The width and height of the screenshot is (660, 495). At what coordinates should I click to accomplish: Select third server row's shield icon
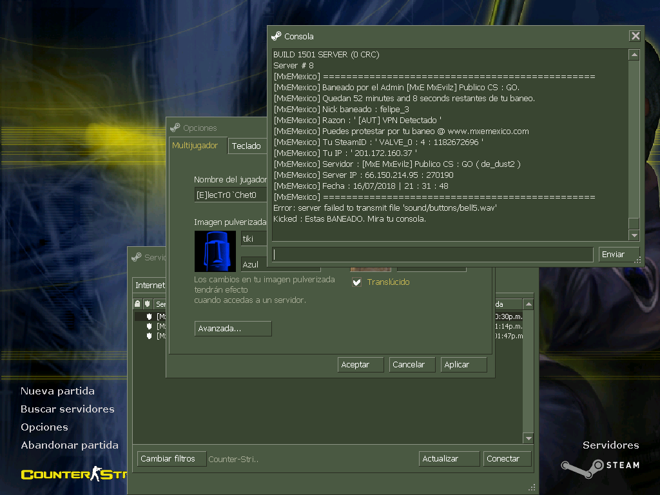149,335
